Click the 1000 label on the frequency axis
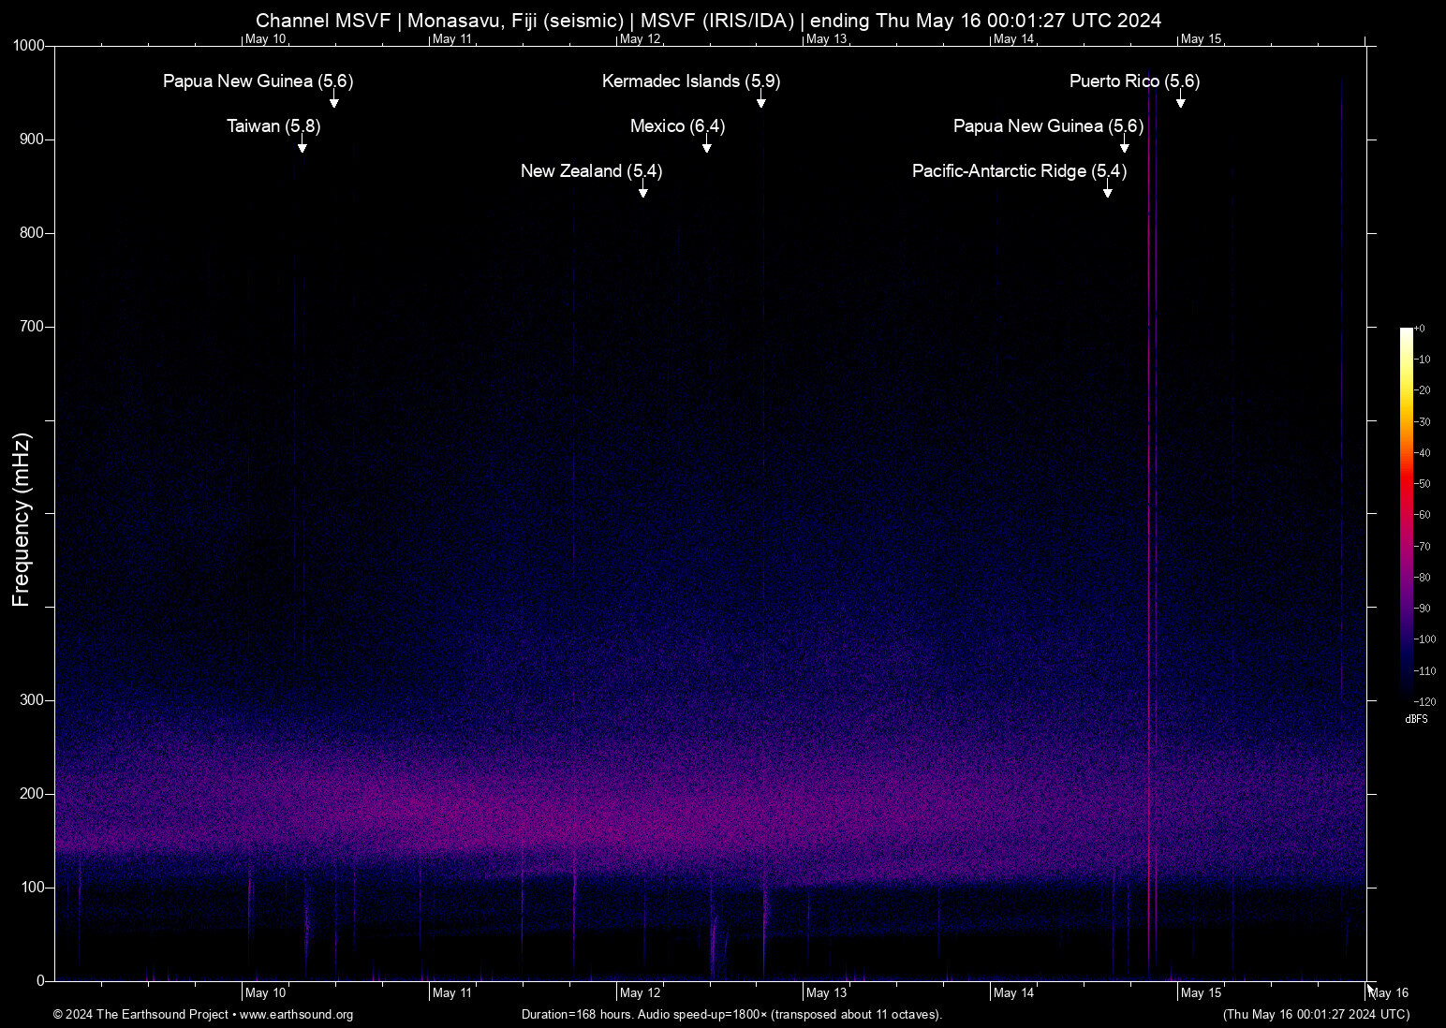This screenshot has height=1028, width=1446. [29, 46]
